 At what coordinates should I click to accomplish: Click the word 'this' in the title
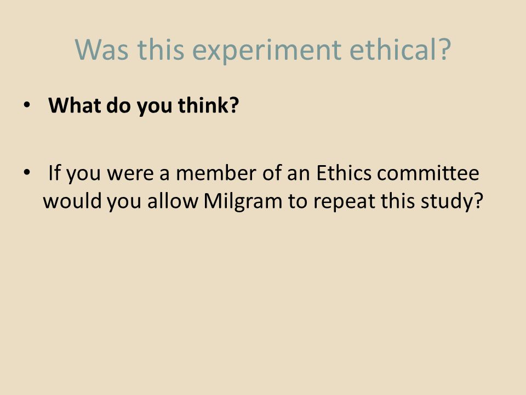(161, 50)
